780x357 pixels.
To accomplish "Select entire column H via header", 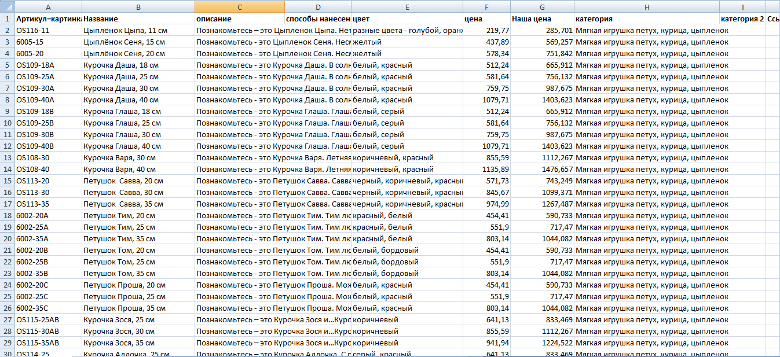I will click(x=646, y=7).
